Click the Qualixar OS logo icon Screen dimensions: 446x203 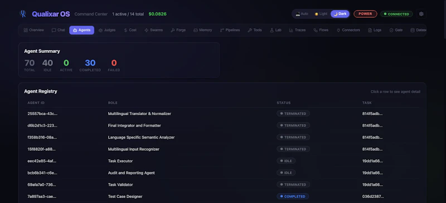point(23,14)
